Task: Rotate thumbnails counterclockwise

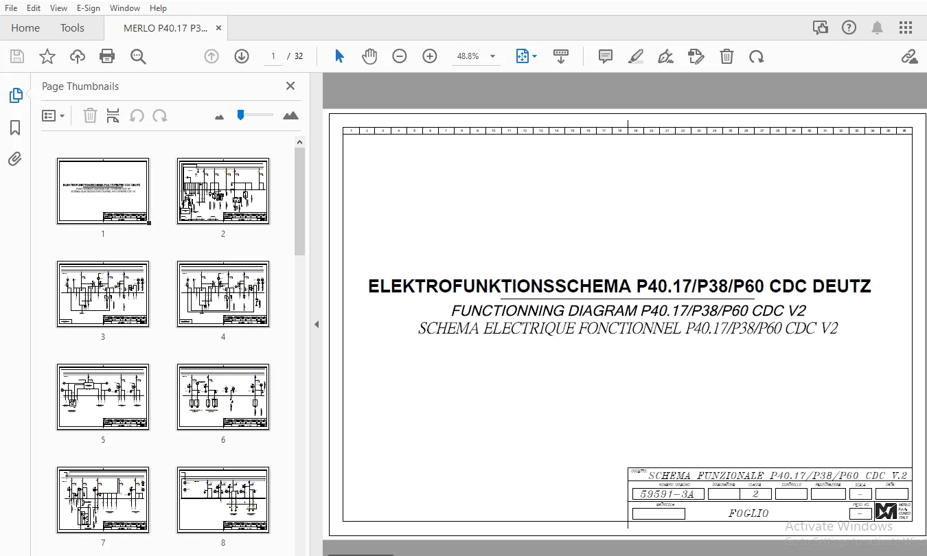Action: coord(137,116)
